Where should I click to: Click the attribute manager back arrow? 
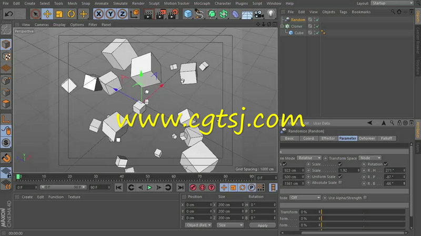tap(370, 123)
